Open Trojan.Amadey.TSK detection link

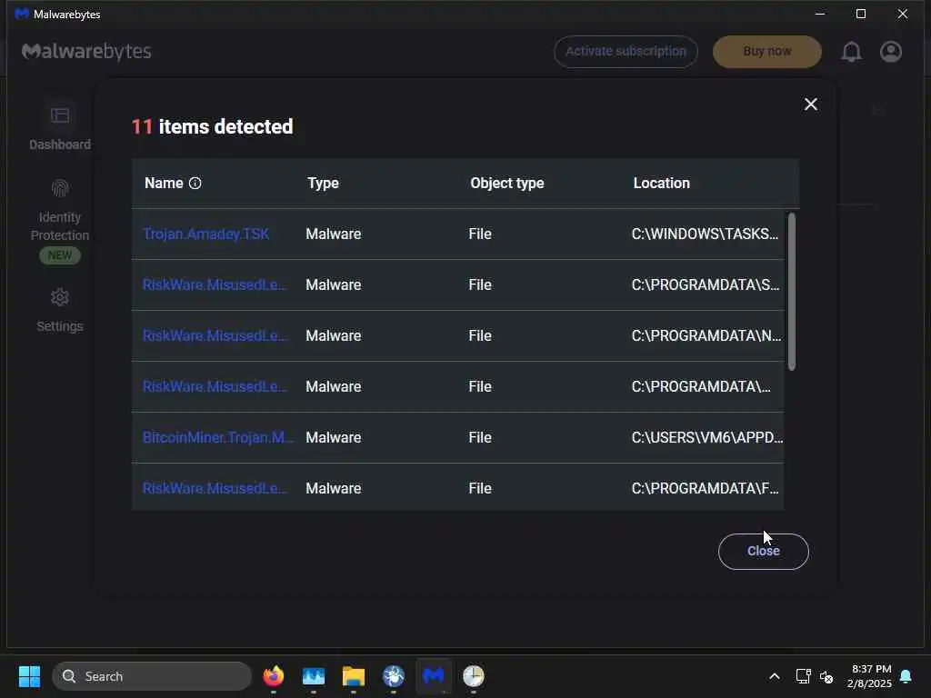(206, 234)
